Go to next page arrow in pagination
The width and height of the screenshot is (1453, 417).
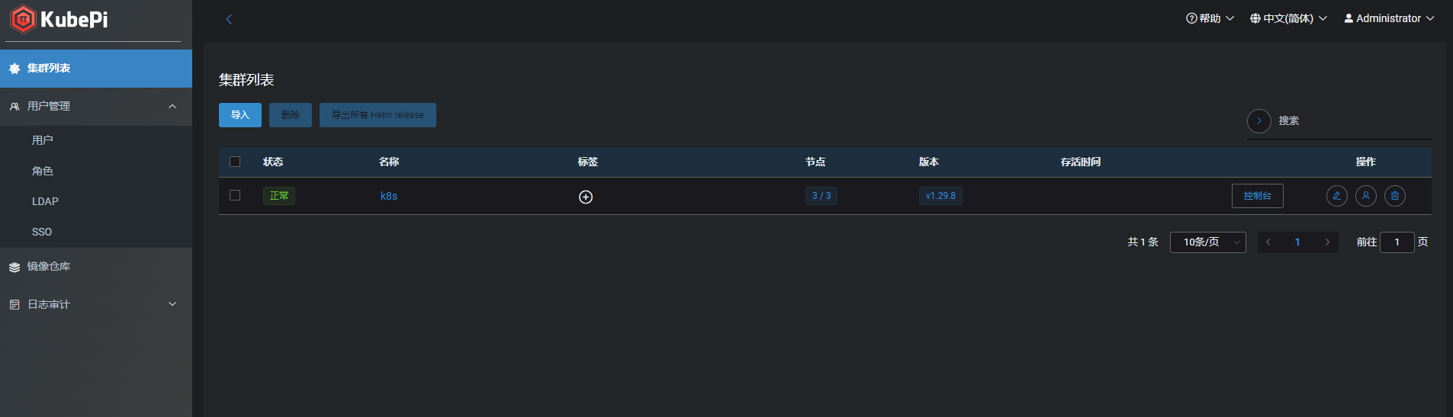(x=1327, y=242)
